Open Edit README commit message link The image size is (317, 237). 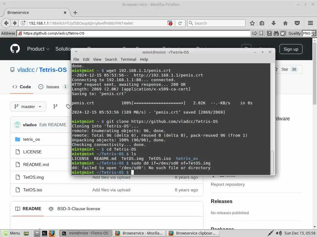tap(53, 125)
